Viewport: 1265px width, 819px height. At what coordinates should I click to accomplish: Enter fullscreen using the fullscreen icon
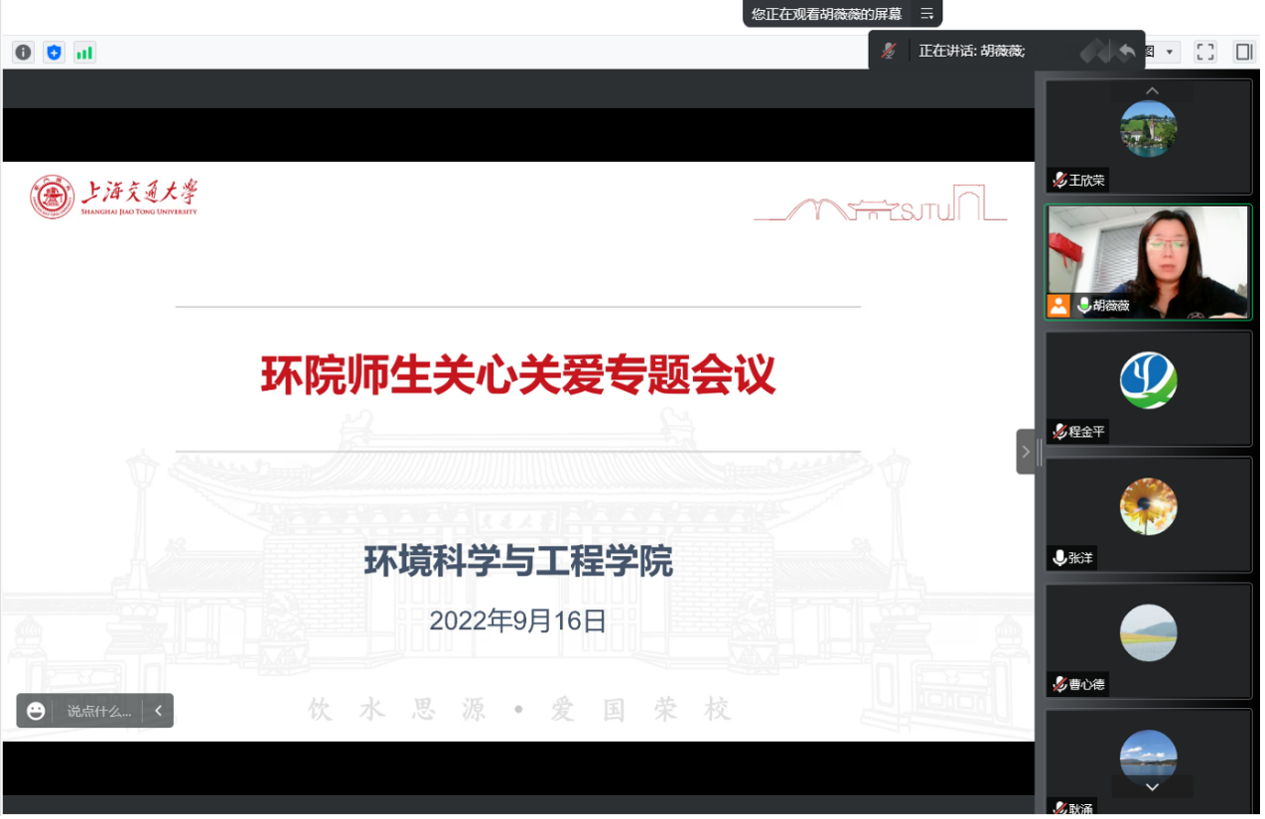point(1205,52)
